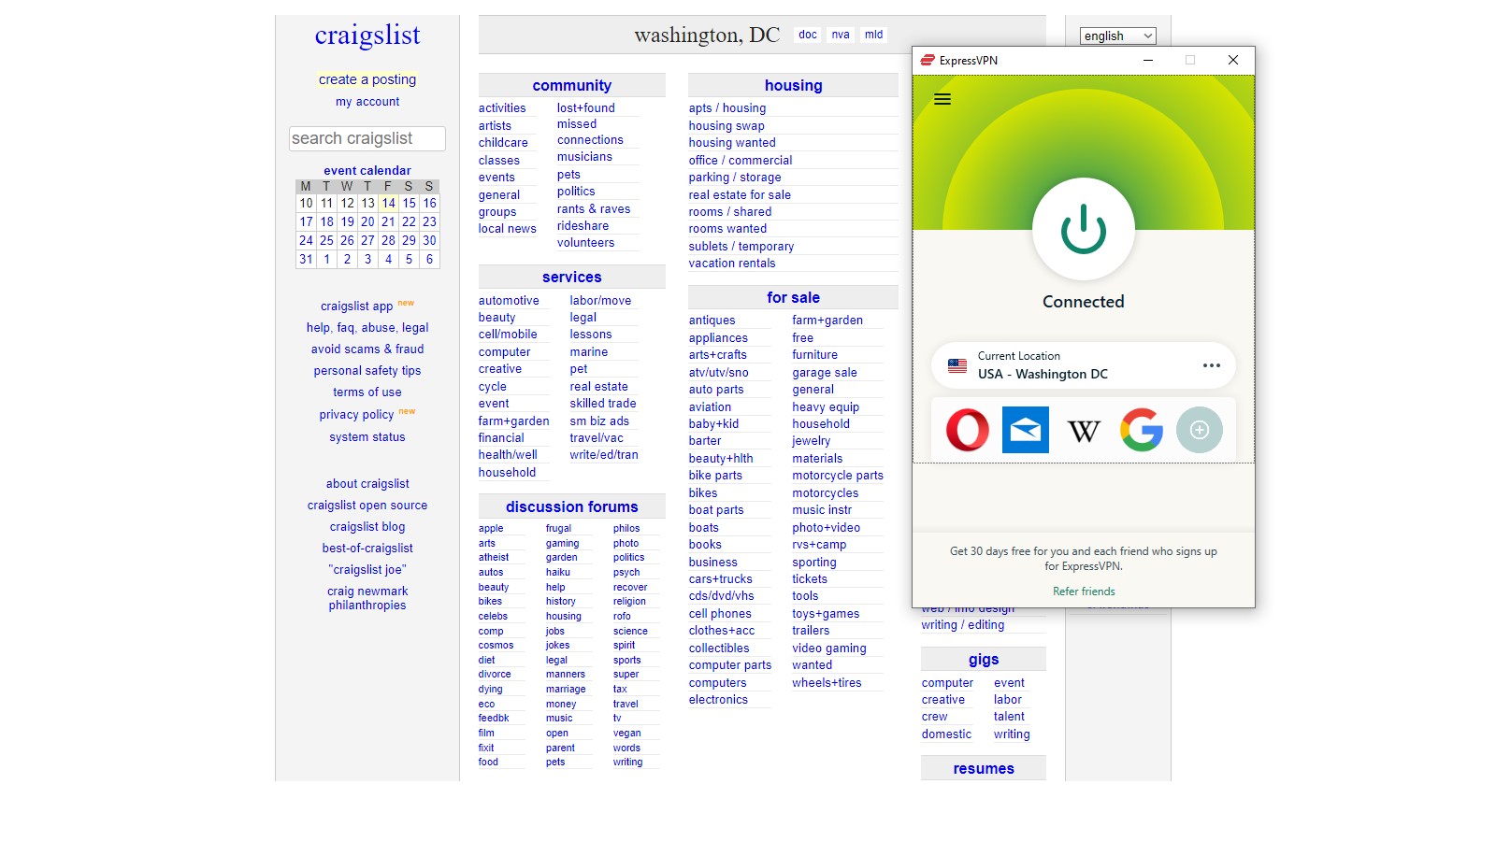
Task: Add a new shortcut in ExpressVPN
Action: (1200, 430)
